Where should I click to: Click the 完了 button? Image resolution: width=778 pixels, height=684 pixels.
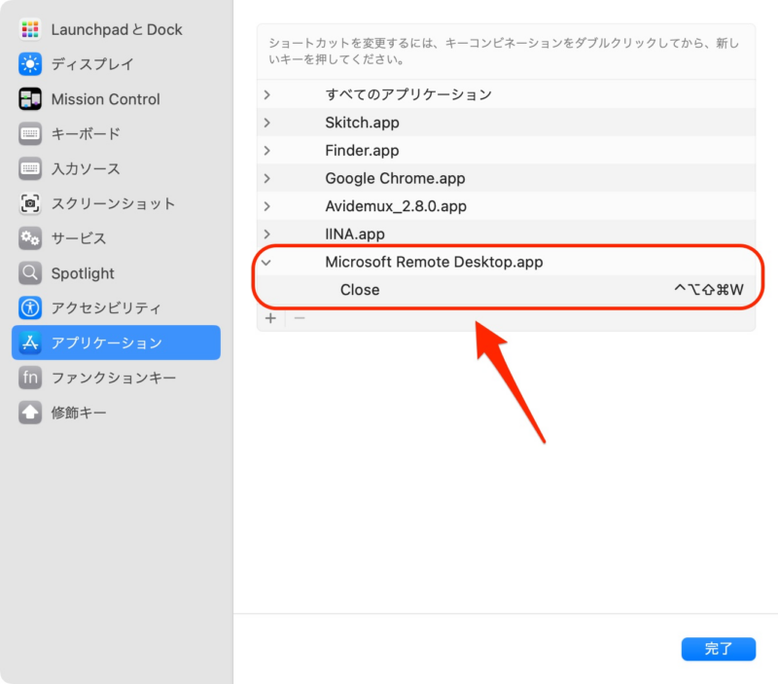point(718,649)
